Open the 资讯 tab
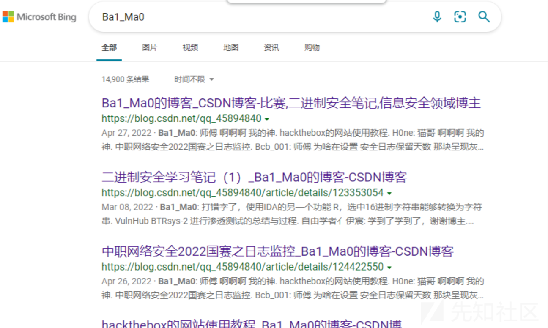 coord(271,47)
